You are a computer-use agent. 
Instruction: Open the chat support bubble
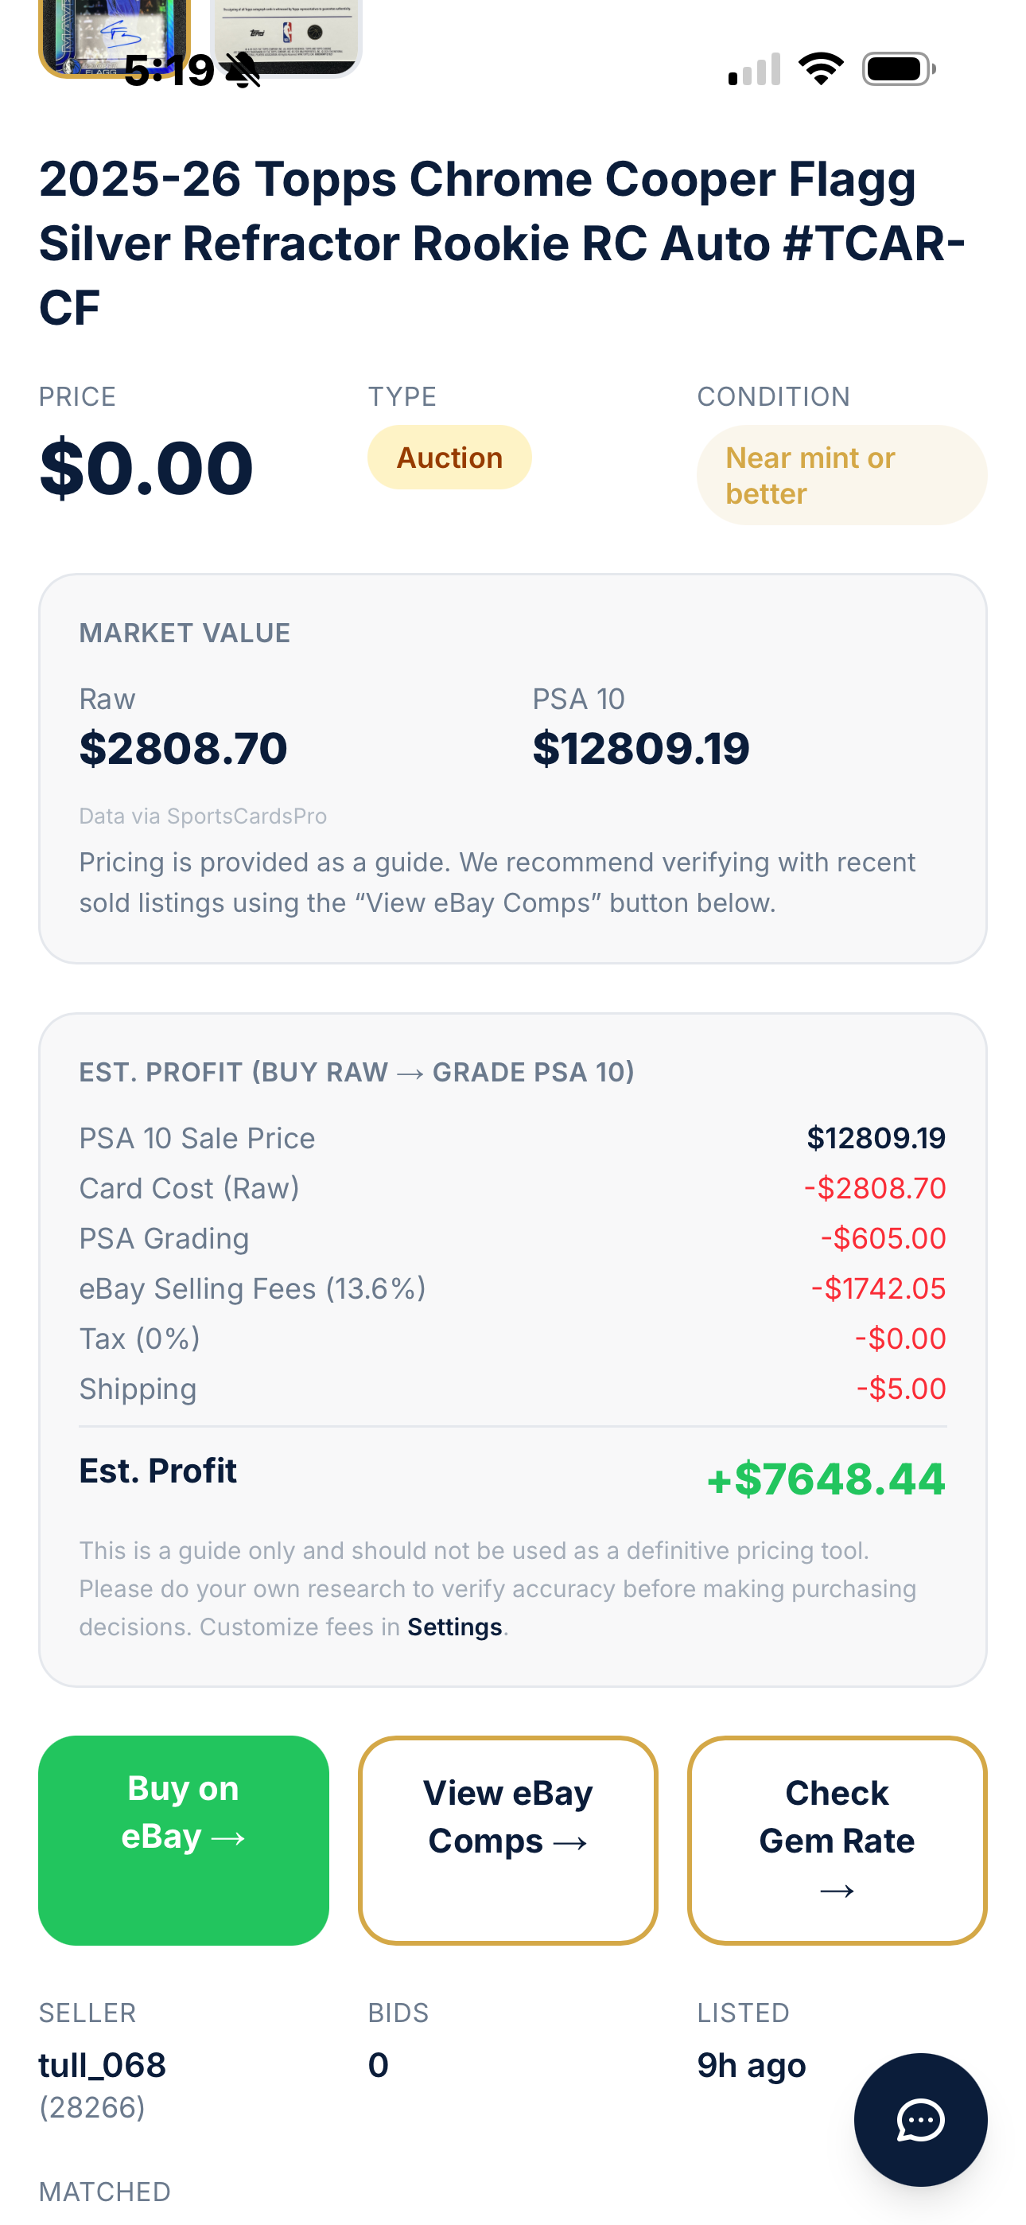coord(919,2118)
